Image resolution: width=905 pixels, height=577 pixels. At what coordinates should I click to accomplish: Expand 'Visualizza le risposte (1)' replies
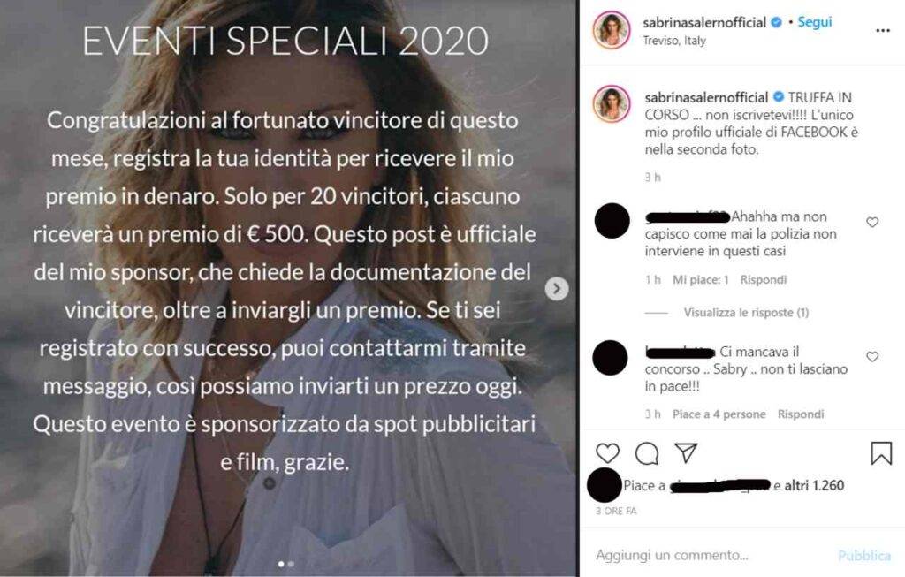(x=746, y=313)
